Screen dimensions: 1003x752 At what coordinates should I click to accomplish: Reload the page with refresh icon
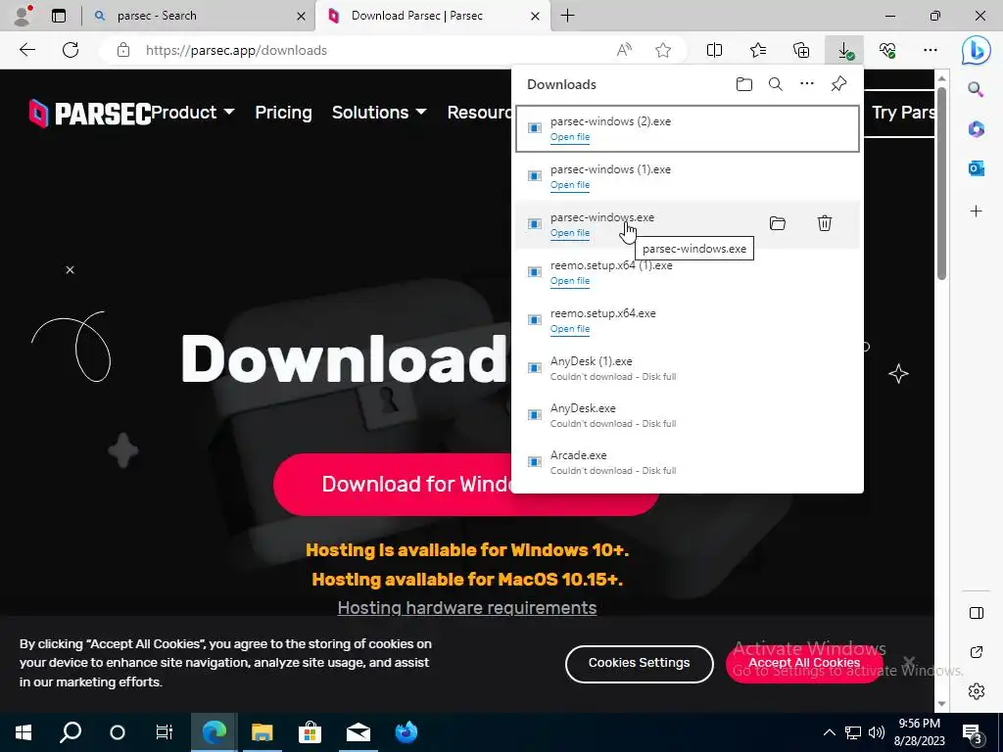point(71,50)
